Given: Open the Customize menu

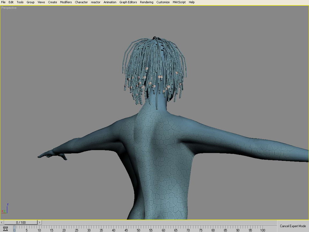Looking at the screenshot, I should tap(163, 2).
